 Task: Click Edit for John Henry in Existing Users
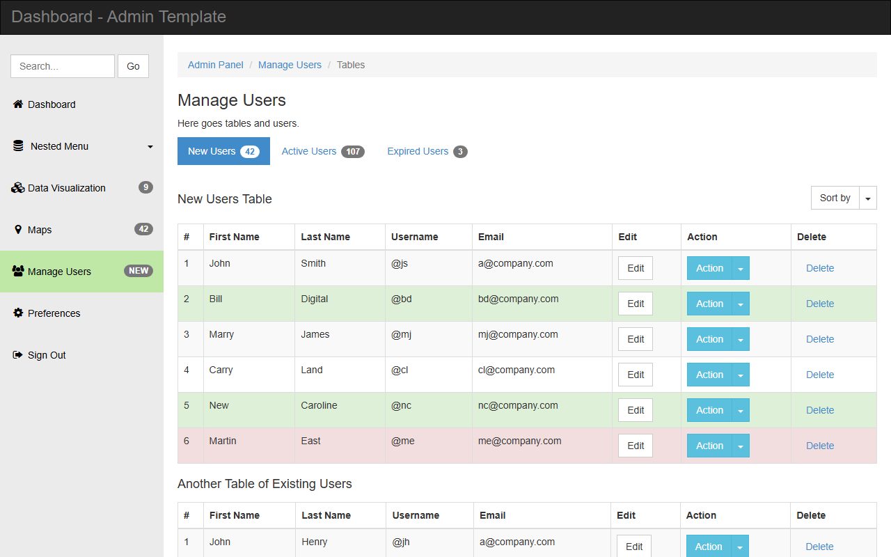coord(634,546)
